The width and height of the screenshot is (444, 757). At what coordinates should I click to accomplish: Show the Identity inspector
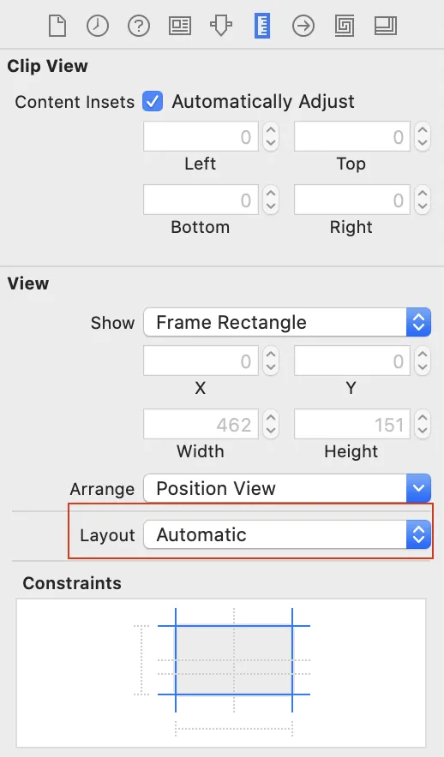pyautogui.click(x=180, y=26)
